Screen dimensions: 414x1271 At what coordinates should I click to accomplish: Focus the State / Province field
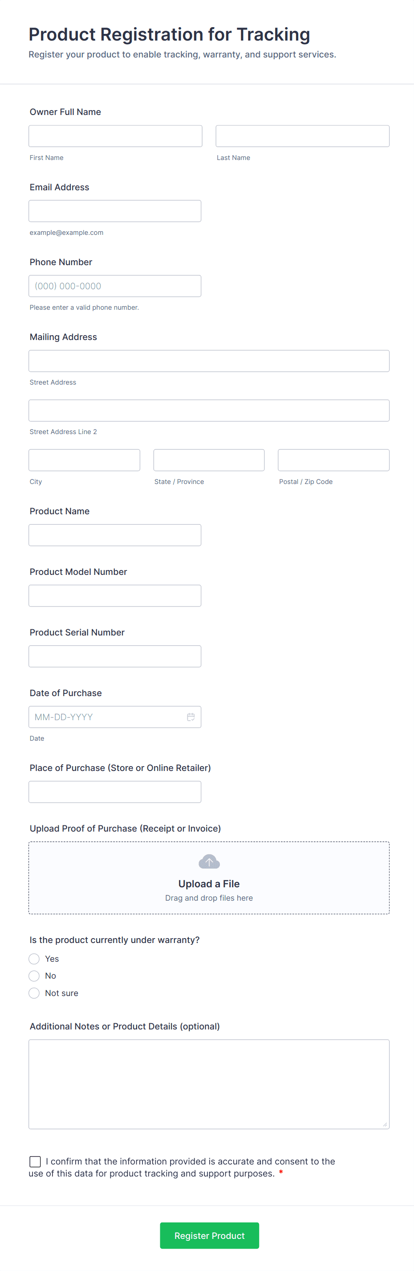point(209,460)
